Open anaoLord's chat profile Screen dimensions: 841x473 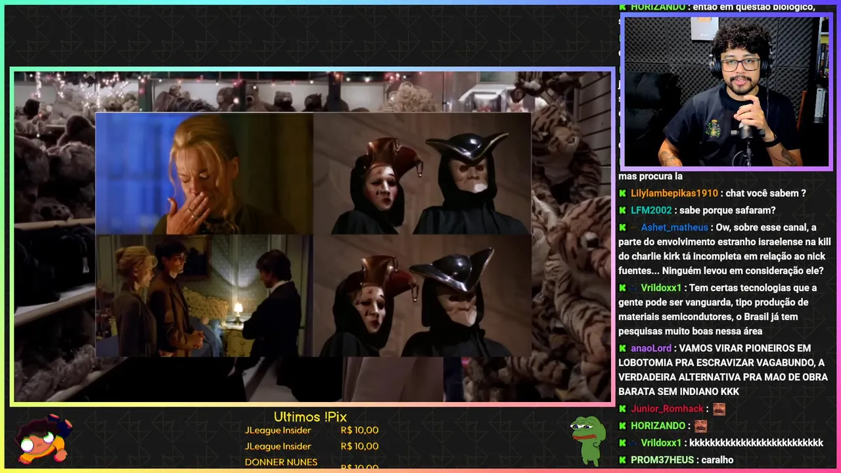651,348
